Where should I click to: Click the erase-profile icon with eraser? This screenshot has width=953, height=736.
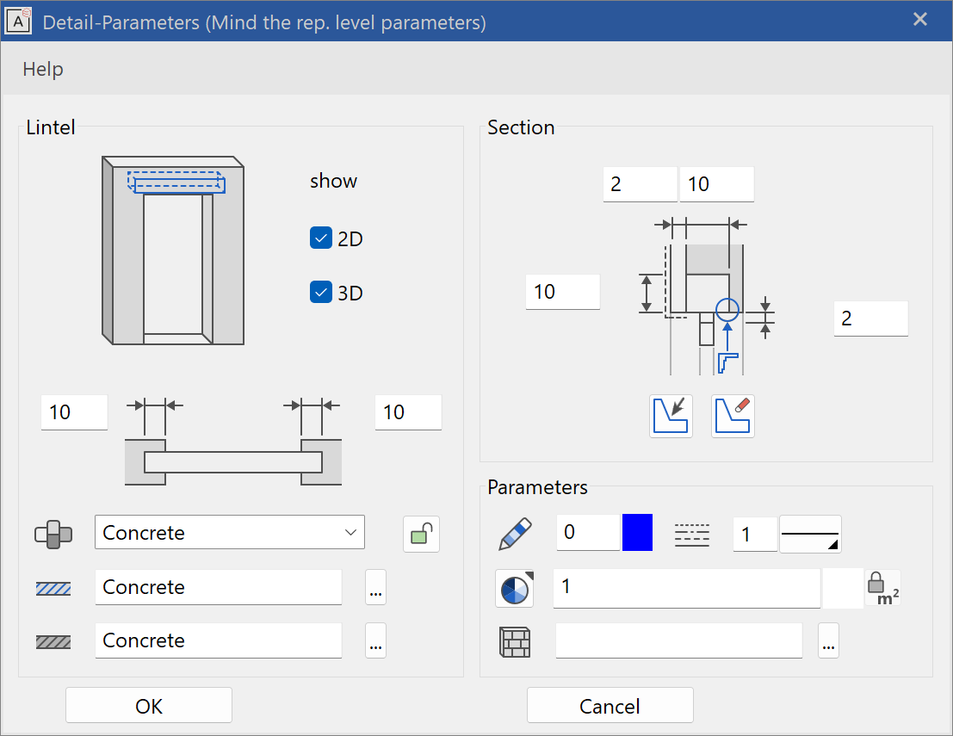(x=733, y=417)
